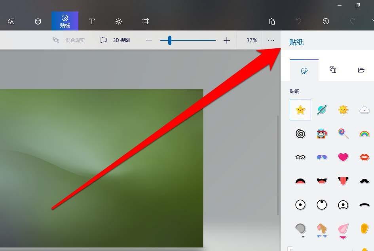
Task: Open the Effects tool
Action: (x=119, y=21)
